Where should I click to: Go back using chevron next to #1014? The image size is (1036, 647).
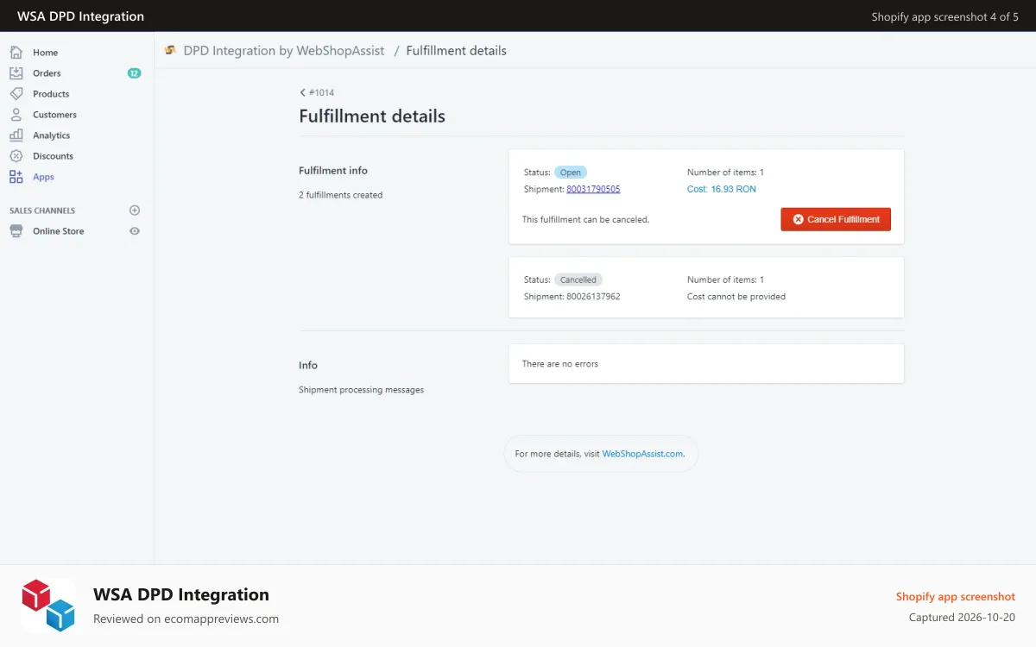pyautogui.click(x=303, y=92)
